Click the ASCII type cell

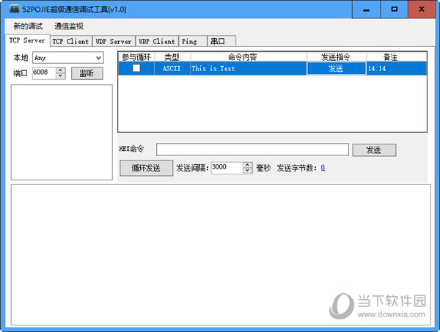pos(172,68)
